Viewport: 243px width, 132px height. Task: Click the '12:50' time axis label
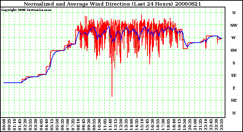point(120,125)
